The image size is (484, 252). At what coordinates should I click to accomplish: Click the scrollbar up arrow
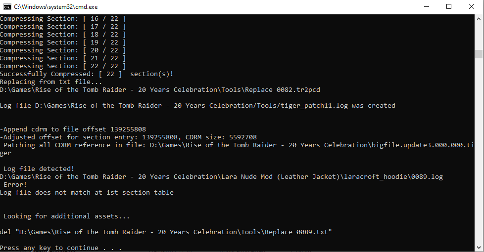click(x=479, y=18)
